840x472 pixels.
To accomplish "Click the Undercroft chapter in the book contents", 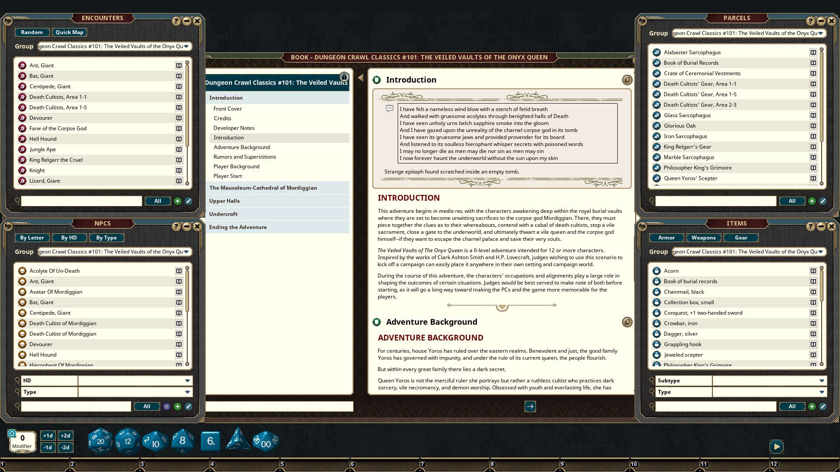I will tap(223, 214).
